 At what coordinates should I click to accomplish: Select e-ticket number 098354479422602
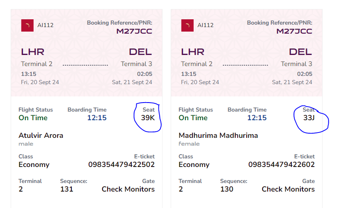282,165
